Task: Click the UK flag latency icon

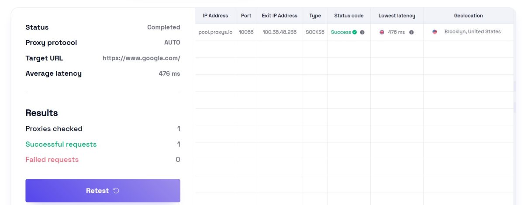Action: coord(382,32)
